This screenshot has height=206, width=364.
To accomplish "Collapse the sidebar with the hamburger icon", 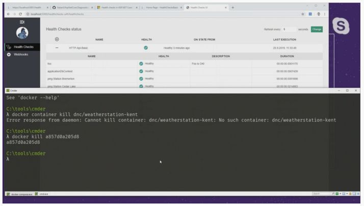I will (22, 22).
